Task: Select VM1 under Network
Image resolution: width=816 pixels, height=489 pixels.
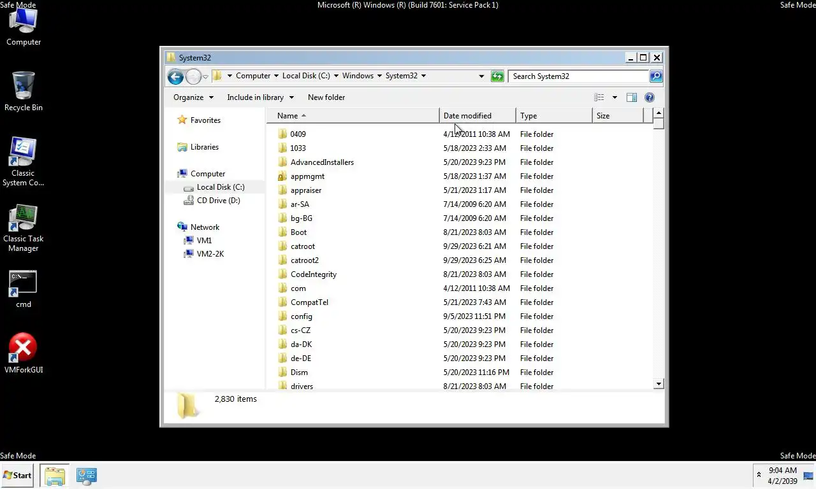Action: click(198, 241)
